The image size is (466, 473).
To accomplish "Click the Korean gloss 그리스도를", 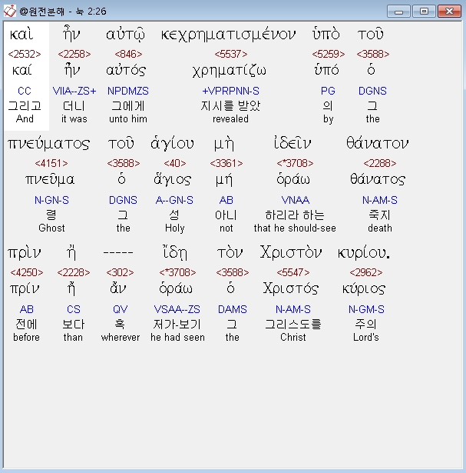I will pos(293,325).
